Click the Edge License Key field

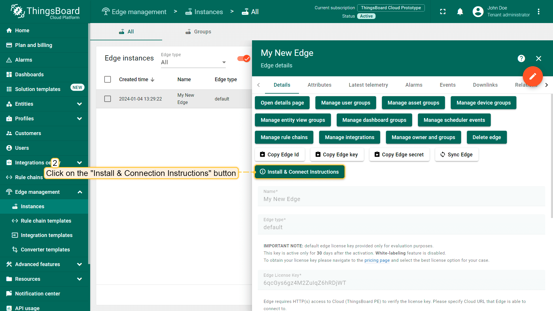(x=401, y=280)
